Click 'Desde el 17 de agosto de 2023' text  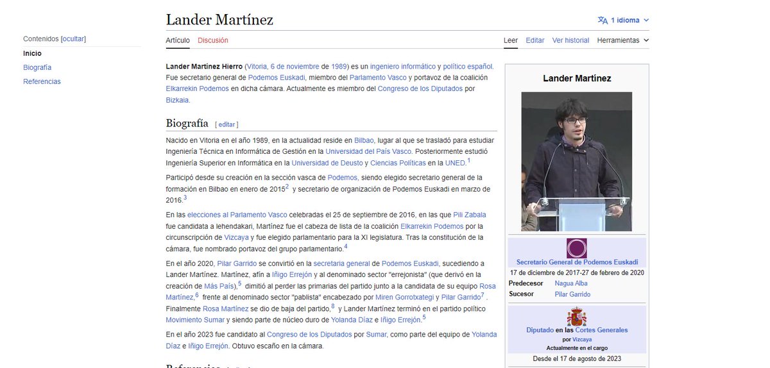577,358
